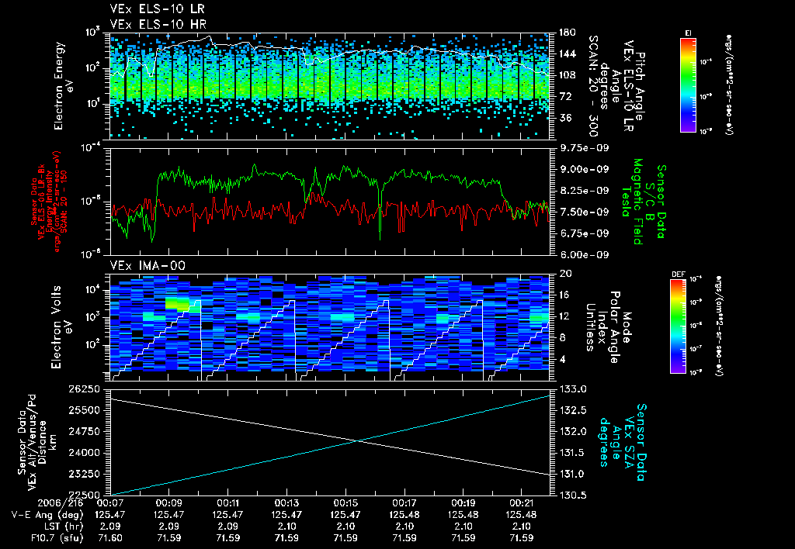Click the '24000' distance tick label
Image resolution: width=795 pixels, height=549 pixels.
[84, 453]
